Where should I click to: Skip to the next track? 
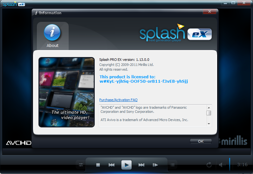coord(141,165)
